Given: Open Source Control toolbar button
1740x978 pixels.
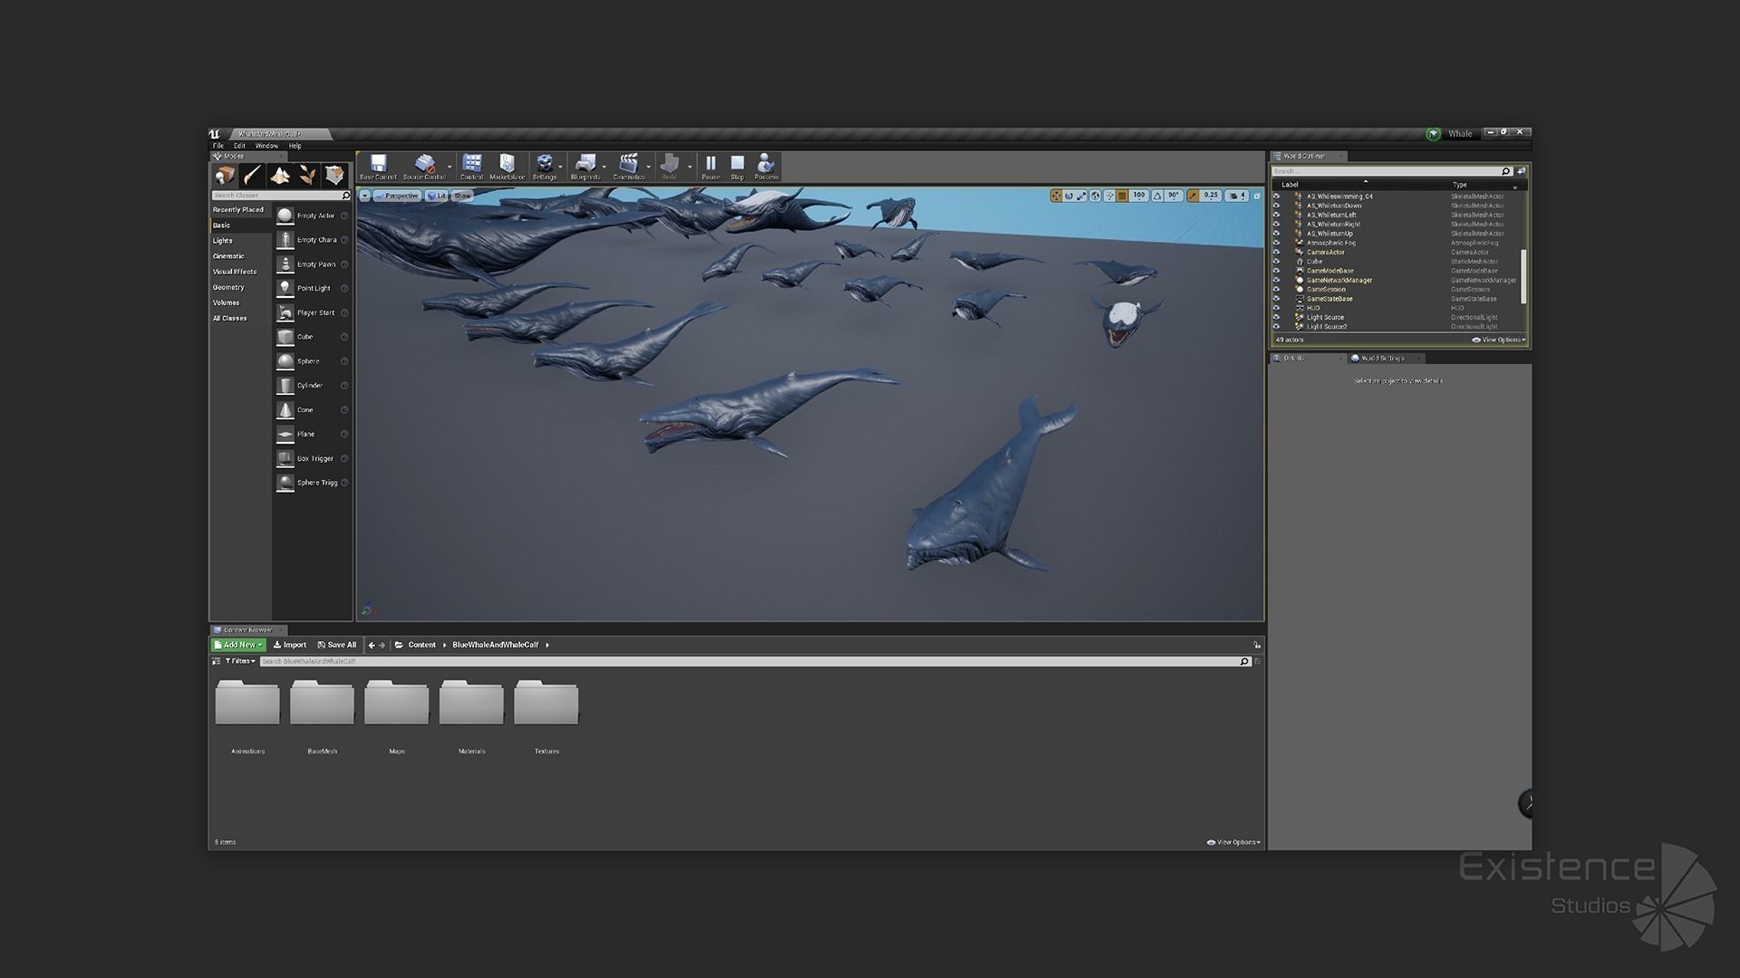Looking at the screenshot, I should tap(424, 167).
